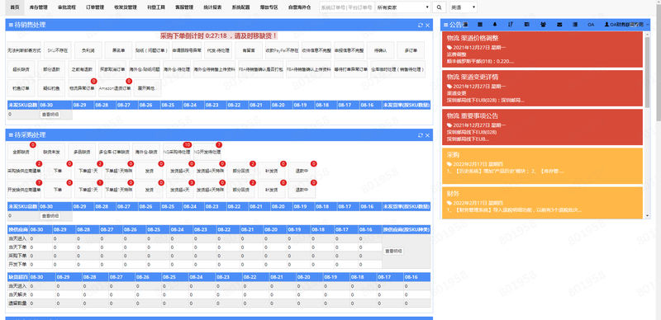Focus the 系统订单号 search input field
This screenshot has width=661, height=320.
347,7
